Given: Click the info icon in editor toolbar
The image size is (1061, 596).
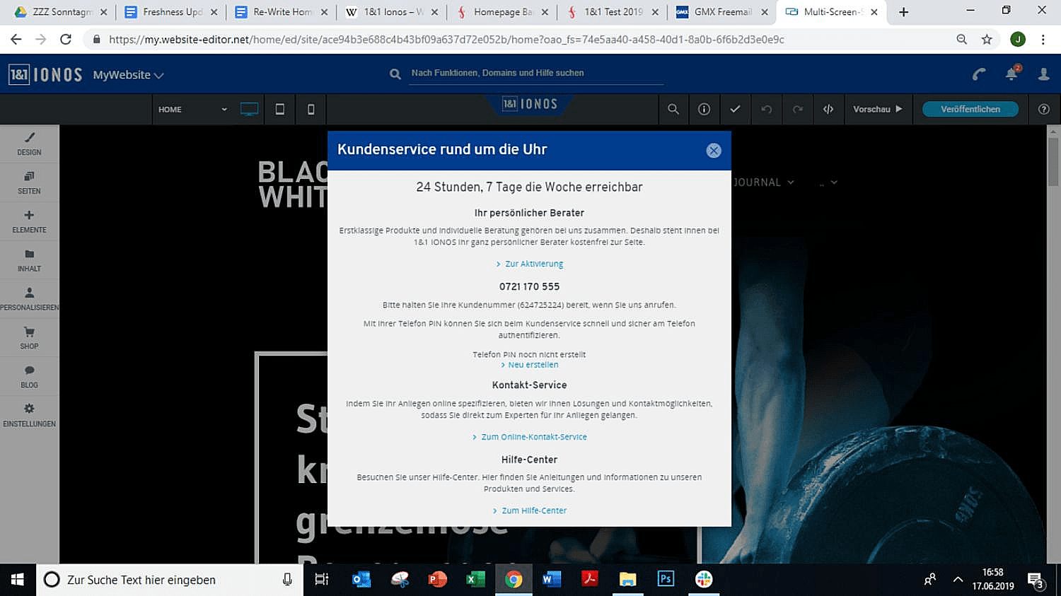Looking at the screenshot, I should point(704,109).
